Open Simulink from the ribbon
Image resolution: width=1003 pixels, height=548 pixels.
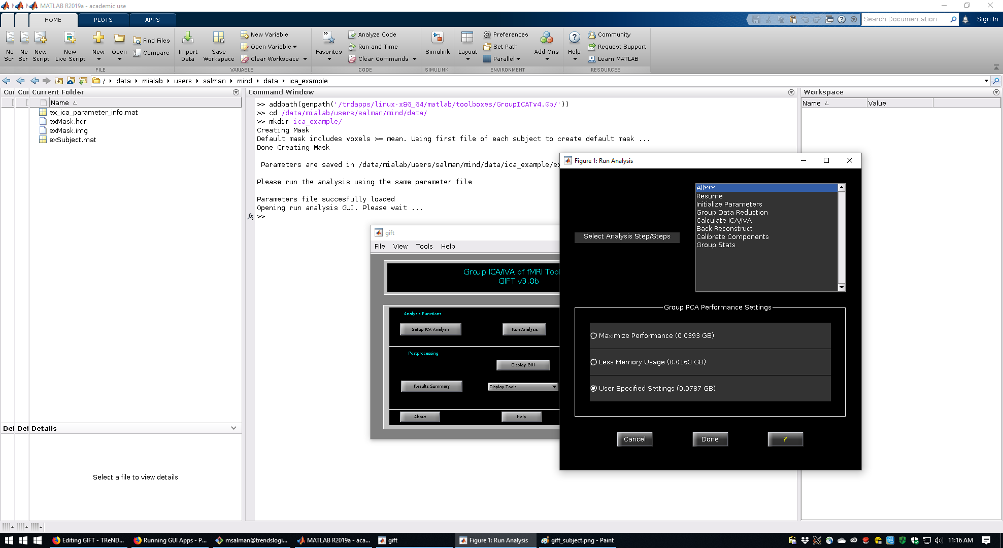(438, 43)
